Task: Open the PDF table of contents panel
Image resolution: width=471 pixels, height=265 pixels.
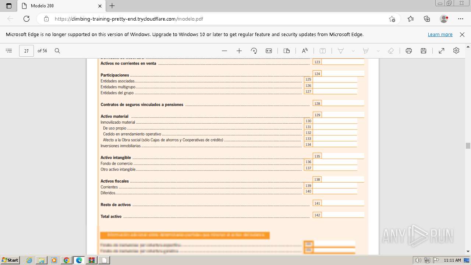Action: pyautogui.click(x=9, y=51)
